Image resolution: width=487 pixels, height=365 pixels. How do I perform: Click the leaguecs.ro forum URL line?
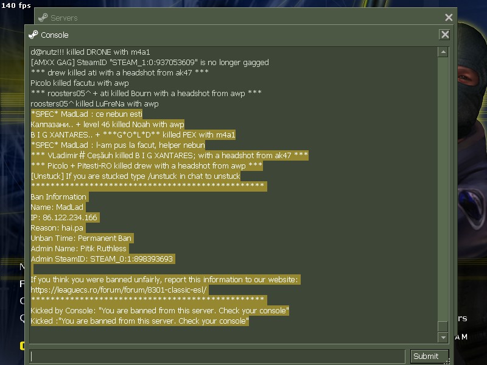pos(119,290)
